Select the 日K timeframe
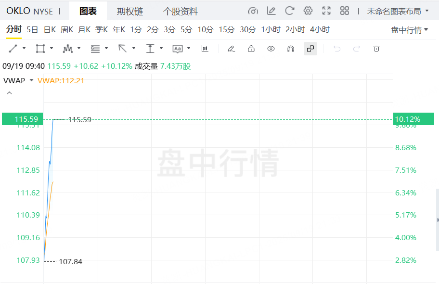The height and width of the screenshot is (284, 439). coord(50,29)
